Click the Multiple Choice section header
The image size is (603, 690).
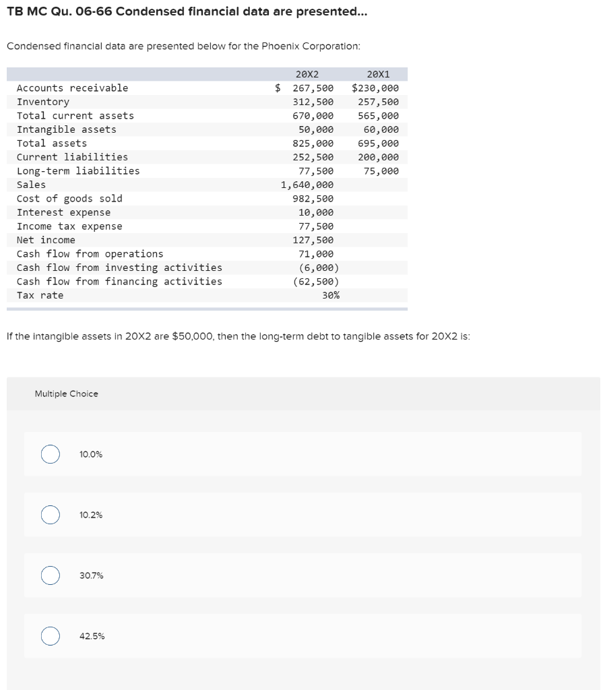pyautogui.click(x=65, y=394)
